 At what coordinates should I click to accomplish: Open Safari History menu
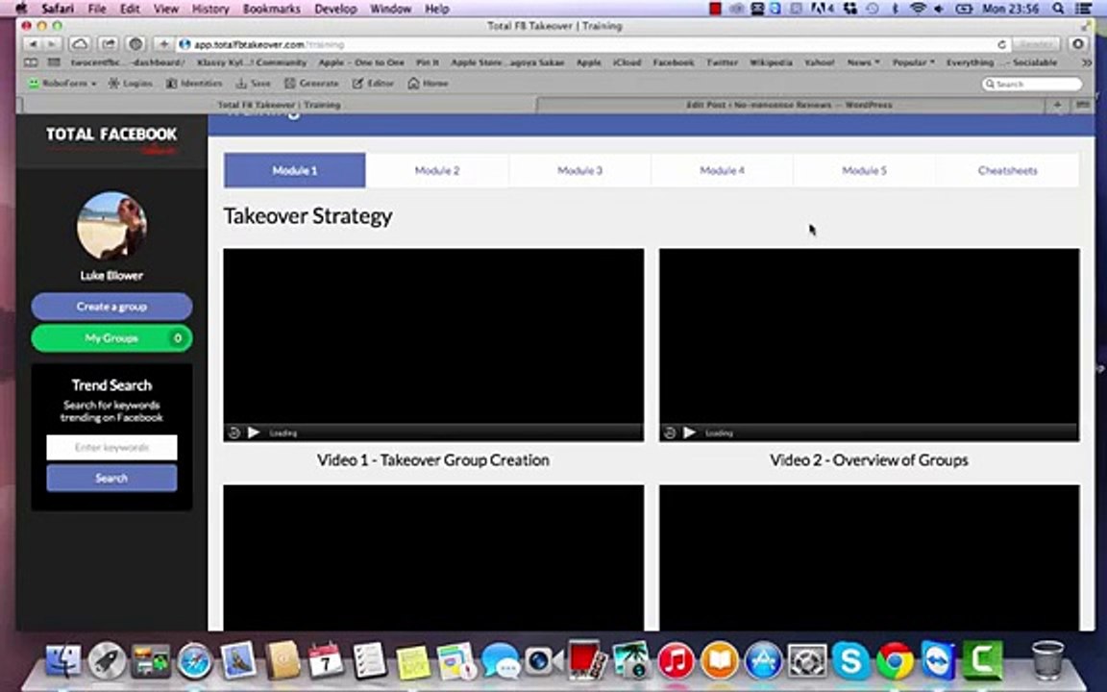click(210, 9)
